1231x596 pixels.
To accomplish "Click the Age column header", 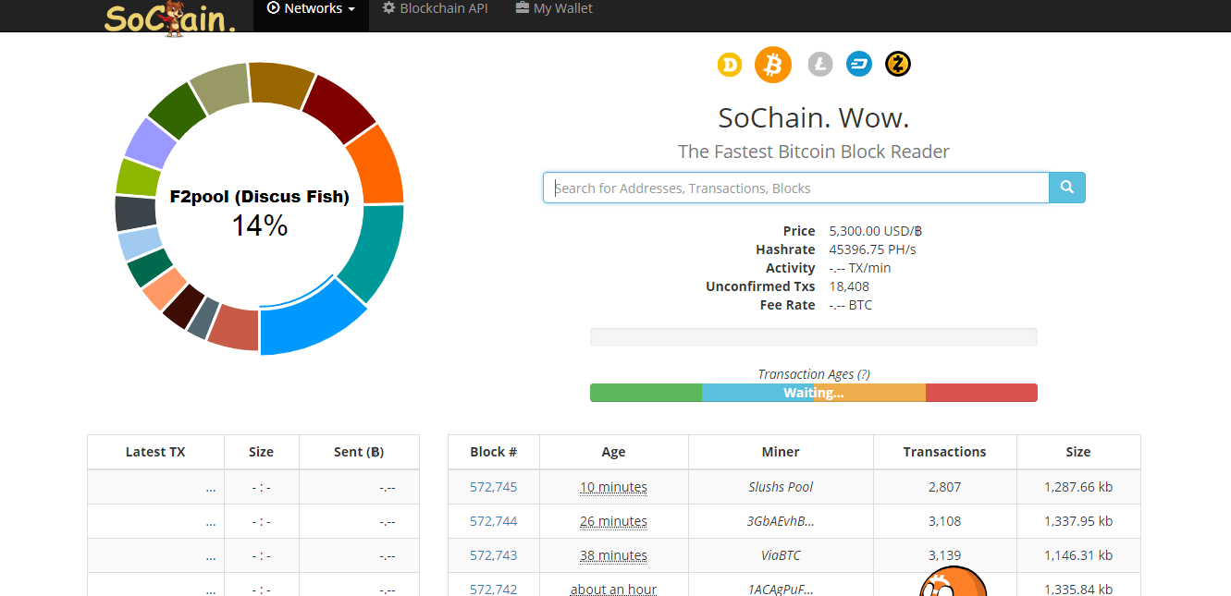I will (613, 452).
